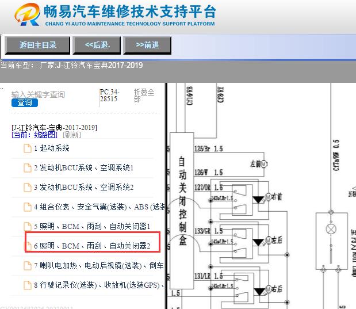Click document icon beside 空调系统2 entry
Screen dimensions: 356x309
(28, 188)
